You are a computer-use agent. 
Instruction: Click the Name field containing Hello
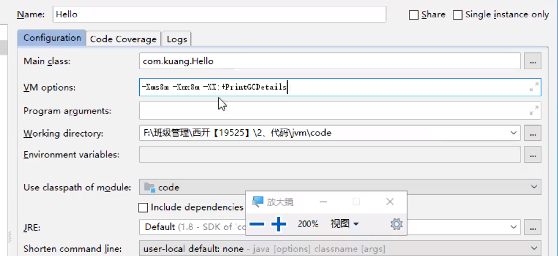(x=220, y=14)
